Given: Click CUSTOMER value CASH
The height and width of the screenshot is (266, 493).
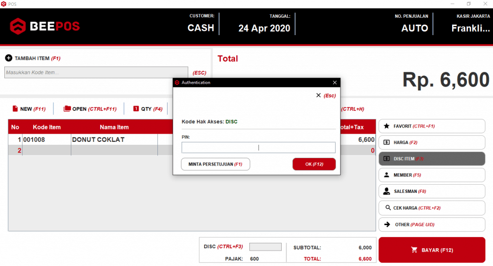Looking at the screenshot, I should click(201, 28).
